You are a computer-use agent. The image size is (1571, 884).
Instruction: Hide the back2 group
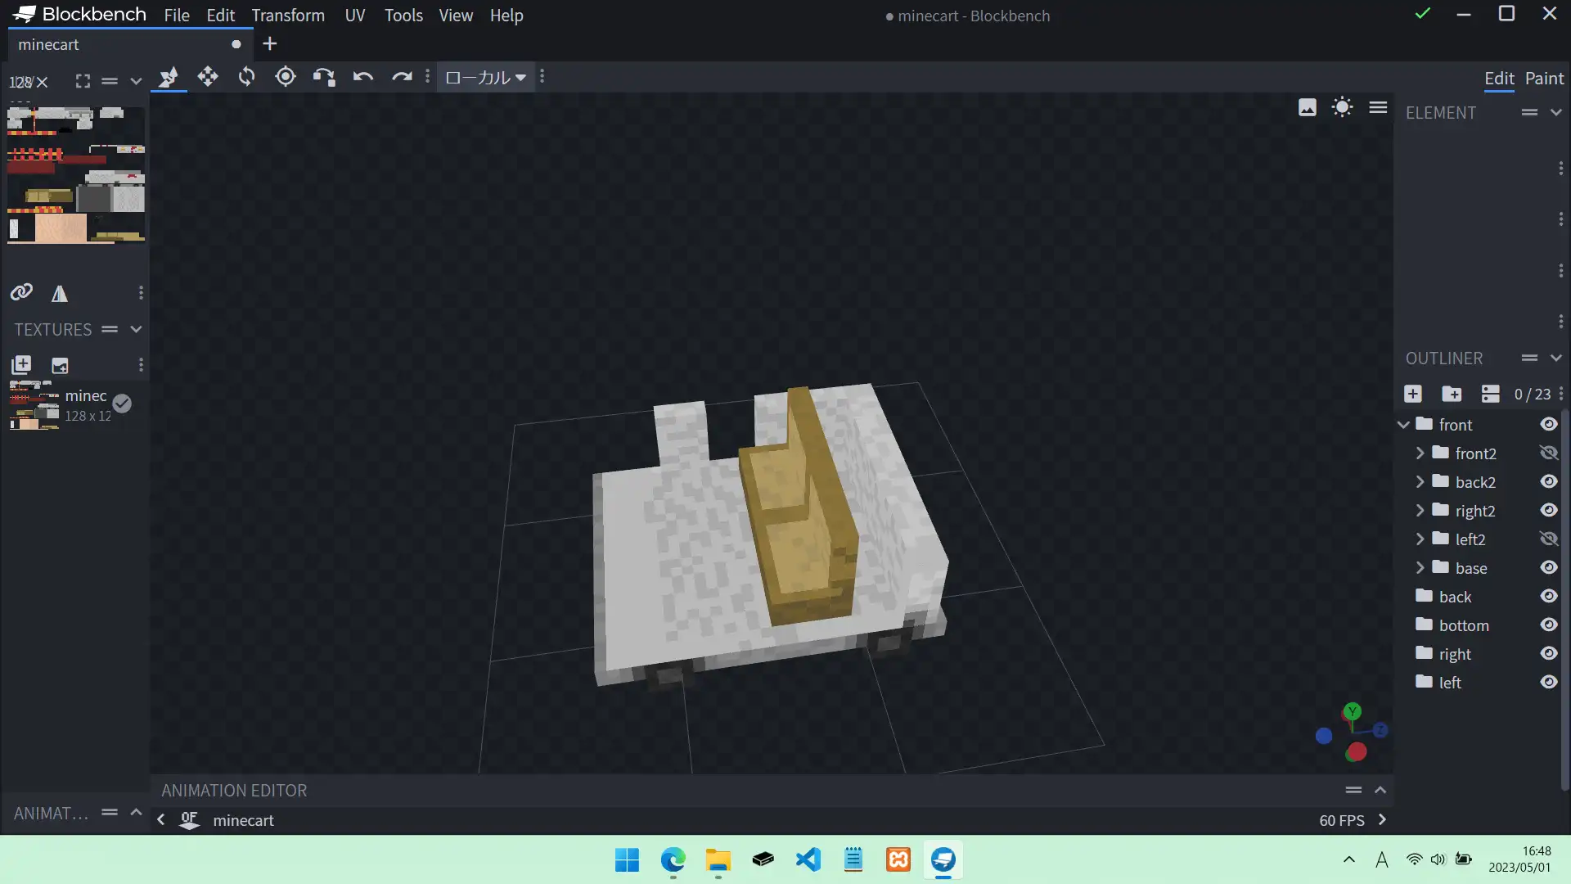tap(1548, 482)
